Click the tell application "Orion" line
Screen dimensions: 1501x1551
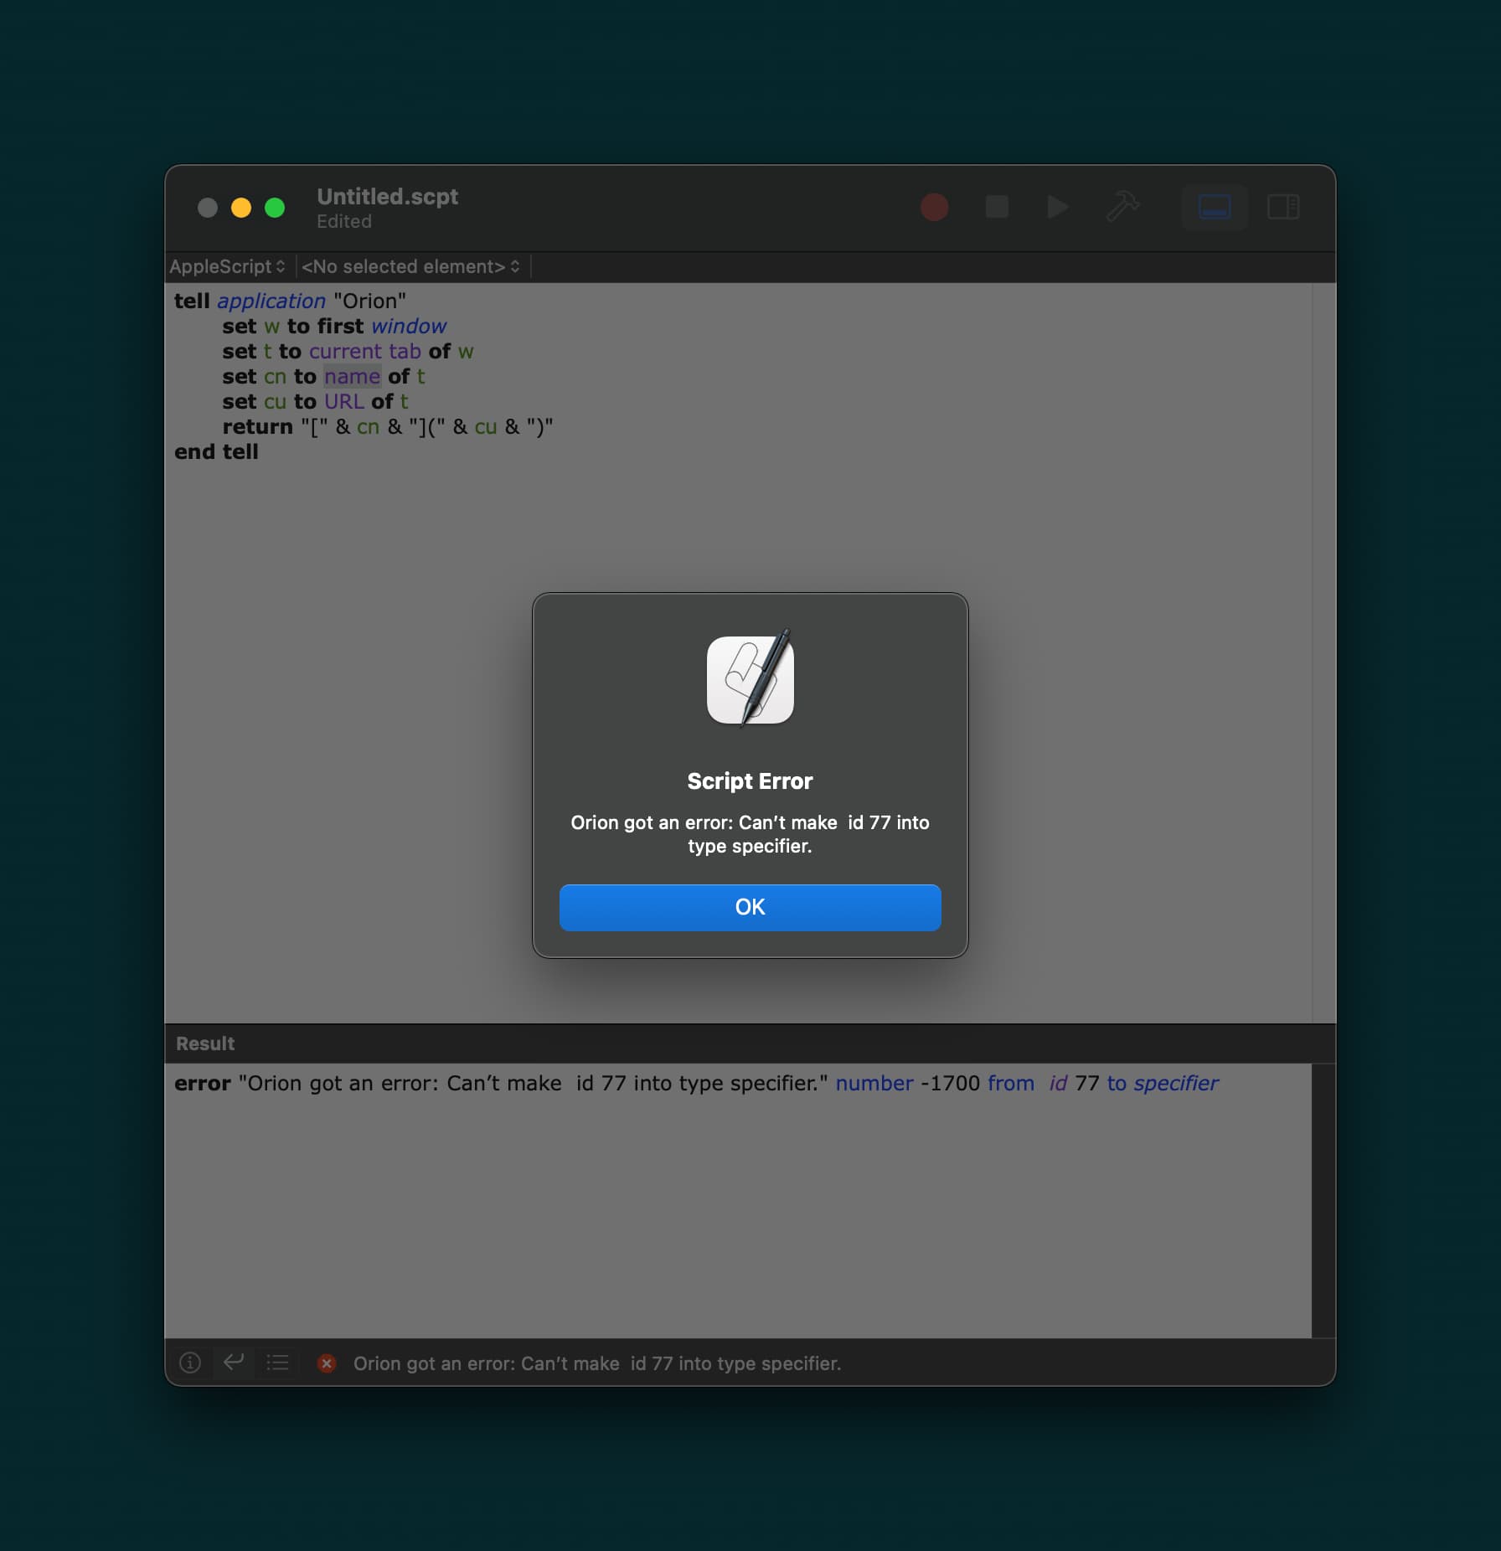(290, 301)
